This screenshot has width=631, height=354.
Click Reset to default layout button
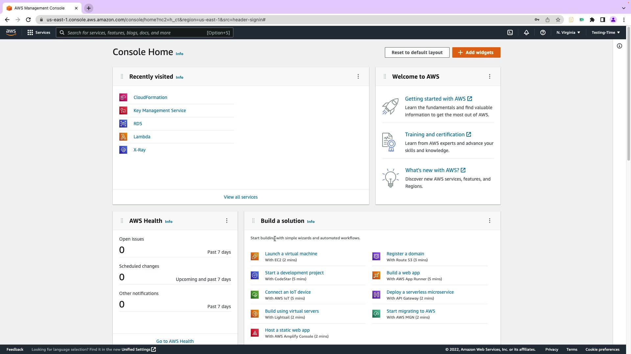coord(417,52)
